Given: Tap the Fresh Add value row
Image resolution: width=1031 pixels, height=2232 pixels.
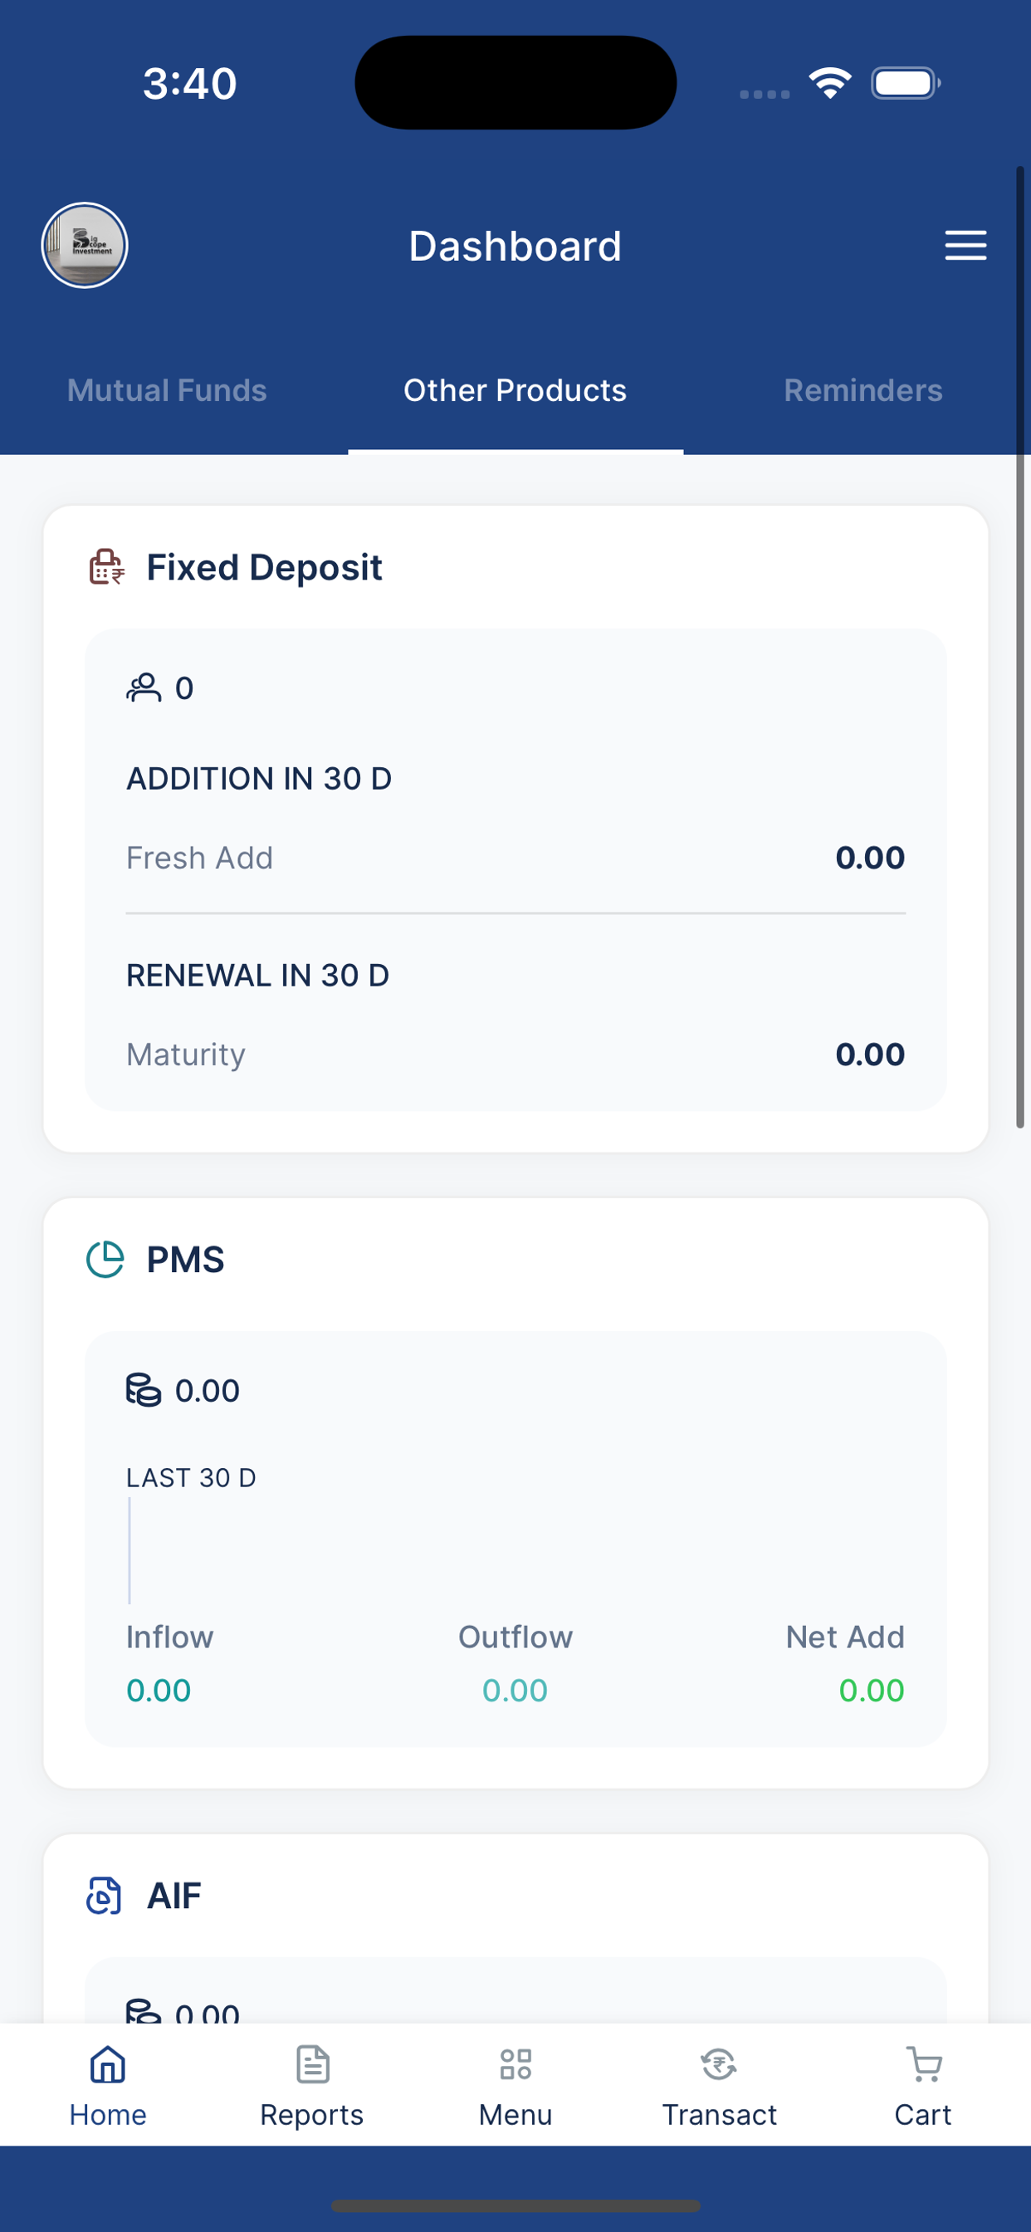Looking at the screenshot, I should click(x=515, y=858).
